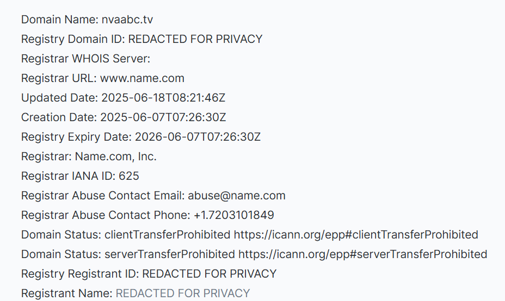Click the abuse phone number +1.7203101849
Image resolution: width=505 pixels, height=301 pixels.
tap(234, 215)
